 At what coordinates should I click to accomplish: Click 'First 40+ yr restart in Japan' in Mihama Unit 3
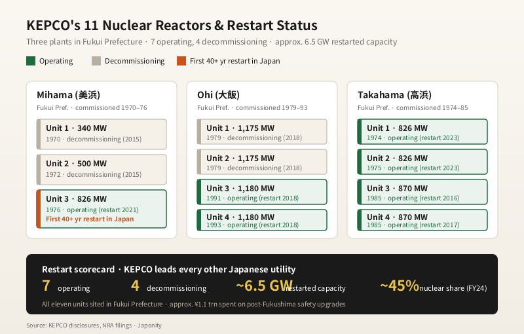click(90, 219)
